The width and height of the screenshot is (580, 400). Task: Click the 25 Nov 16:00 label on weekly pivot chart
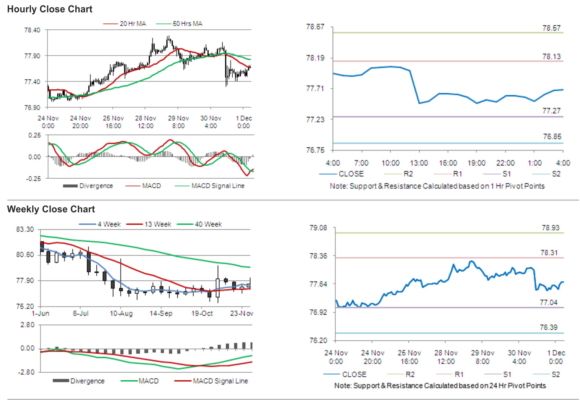pos(409,357)
